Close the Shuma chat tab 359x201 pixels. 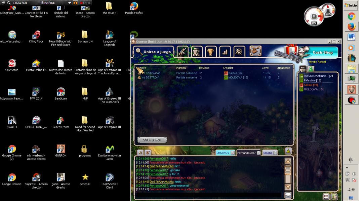275,153
